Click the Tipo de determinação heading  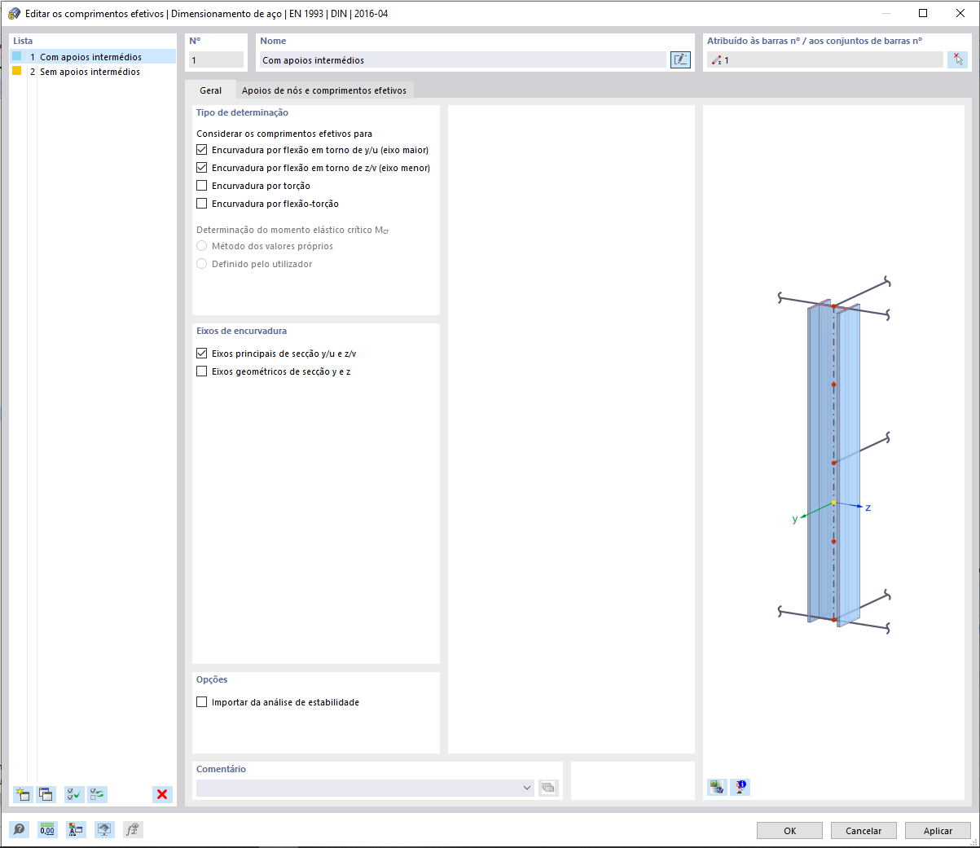[242, 112]
